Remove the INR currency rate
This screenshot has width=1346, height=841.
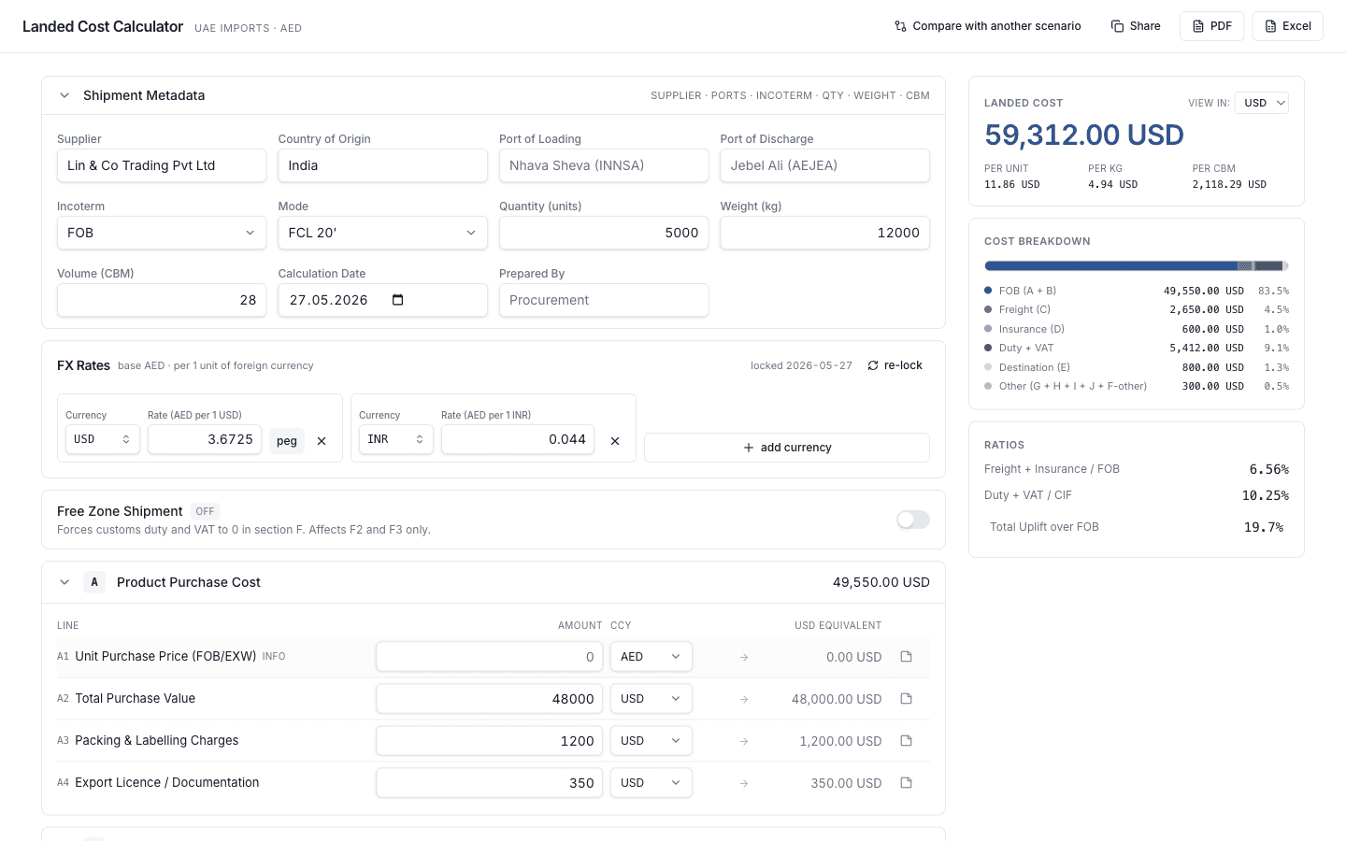[x=615, y=441]
